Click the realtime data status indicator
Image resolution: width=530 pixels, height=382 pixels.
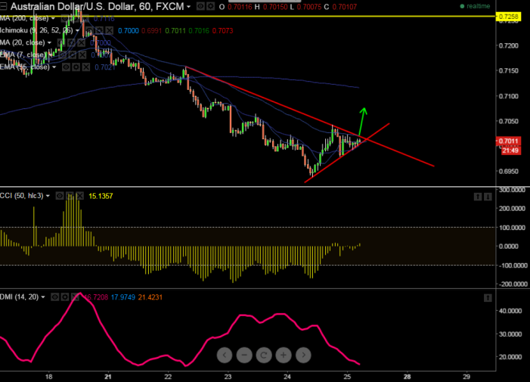pyautogui.click(x=475, y=6)
